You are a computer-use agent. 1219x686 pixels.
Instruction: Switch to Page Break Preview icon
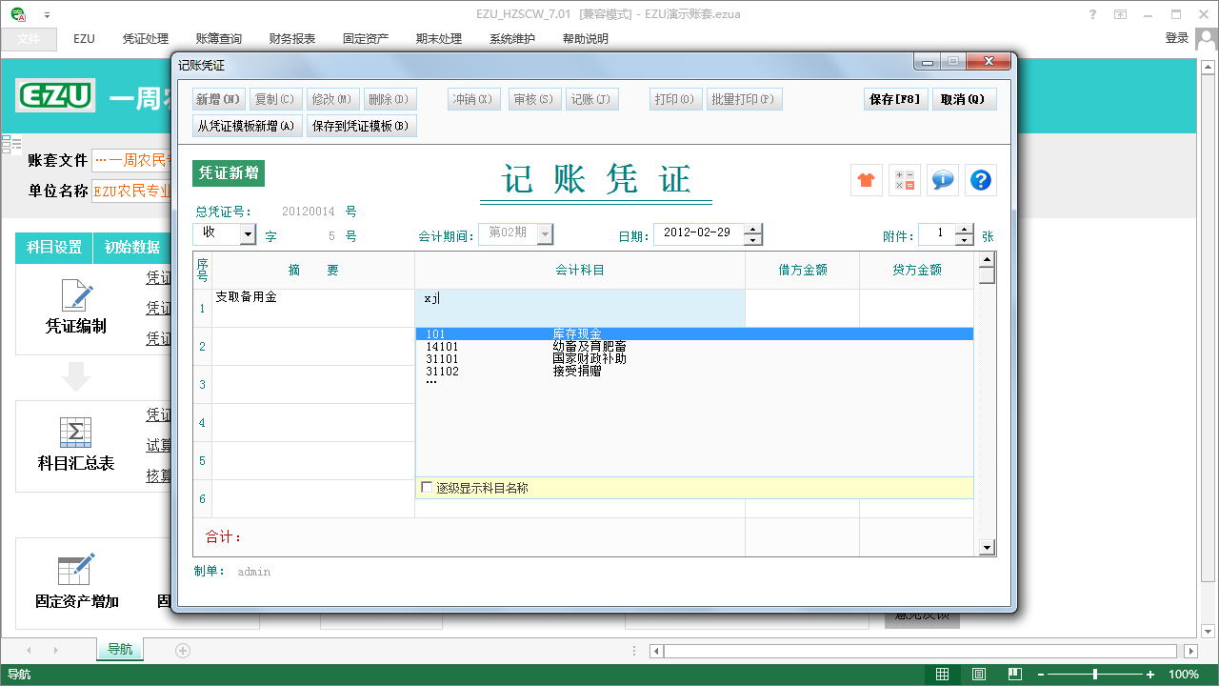(1015, 675)
